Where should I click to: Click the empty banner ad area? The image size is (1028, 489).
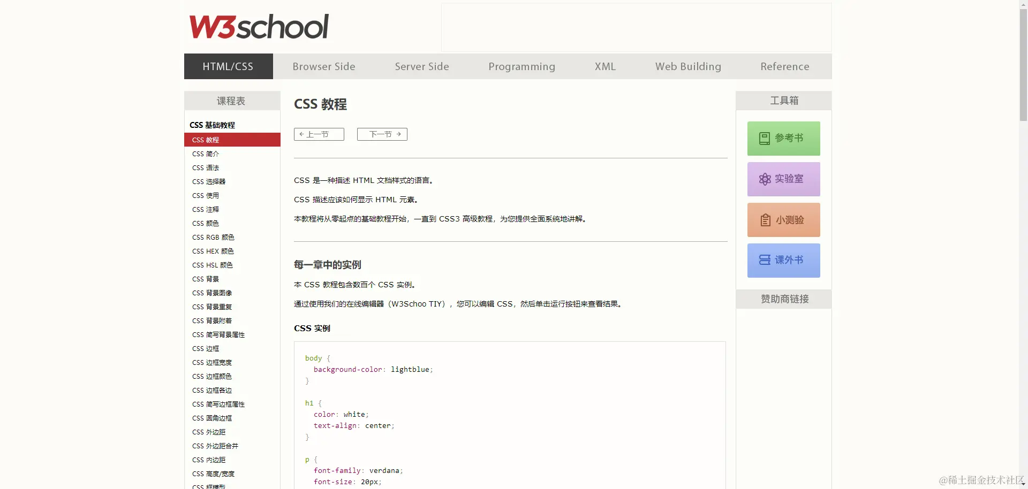pyautogui.click(x=637, y=27)
